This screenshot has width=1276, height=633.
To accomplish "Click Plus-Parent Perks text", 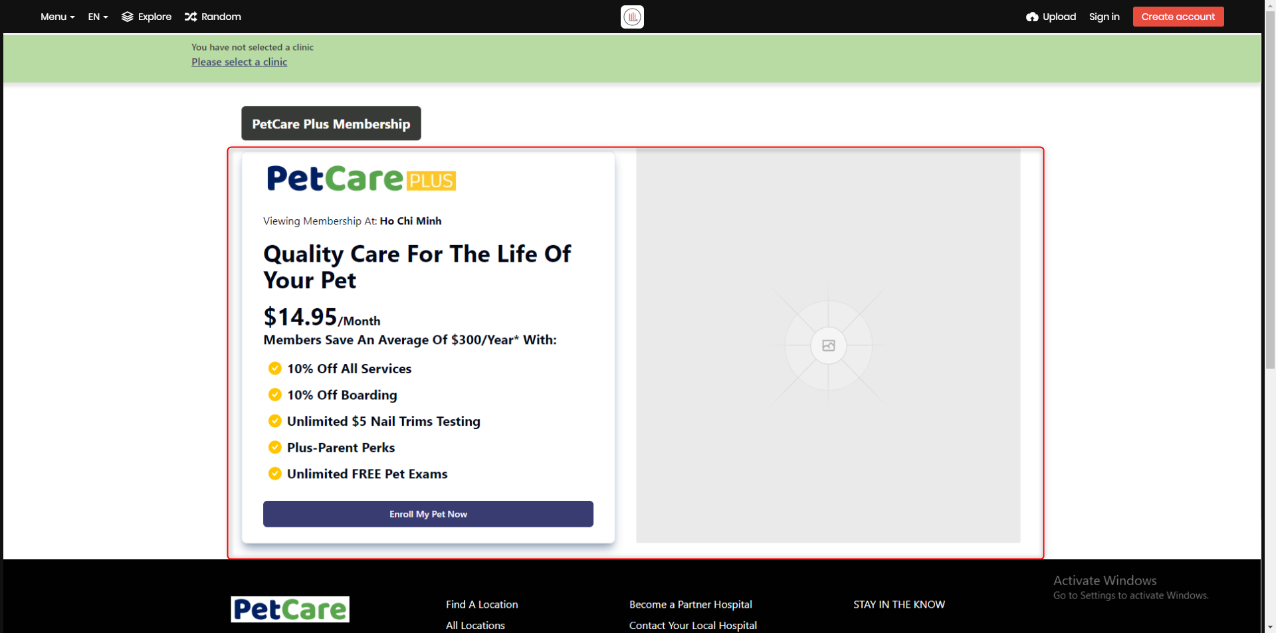I will pos(341,448).
